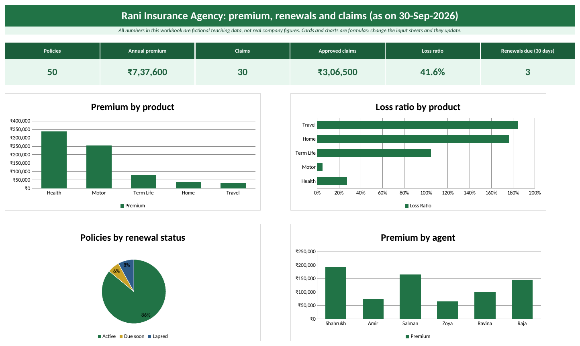Select the 'Loss ratio by product' chart title

point(418,107)
